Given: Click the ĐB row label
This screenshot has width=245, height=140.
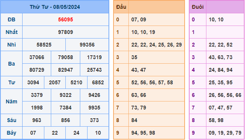Looking at the screenshot, I should (11, 19).
